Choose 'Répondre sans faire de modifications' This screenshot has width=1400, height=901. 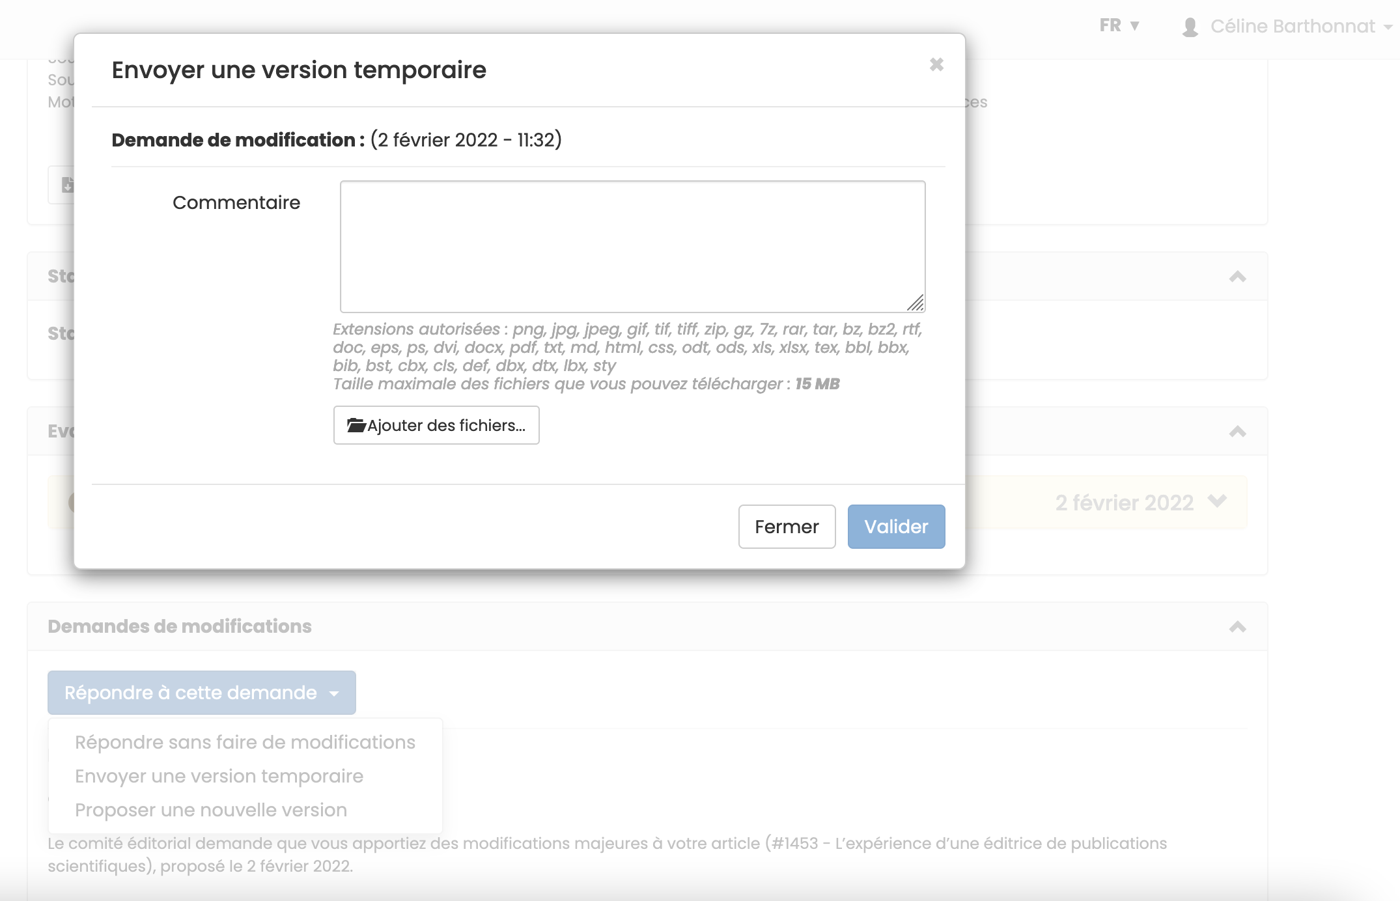pos(245,742)
